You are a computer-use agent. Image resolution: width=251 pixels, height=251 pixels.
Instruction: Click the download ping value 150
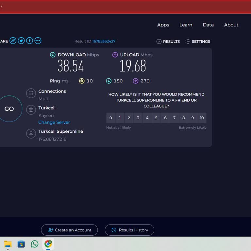118,81
